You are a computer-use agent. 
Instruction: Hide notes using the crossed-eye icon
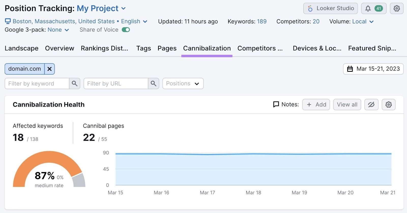tap(371, 105)
